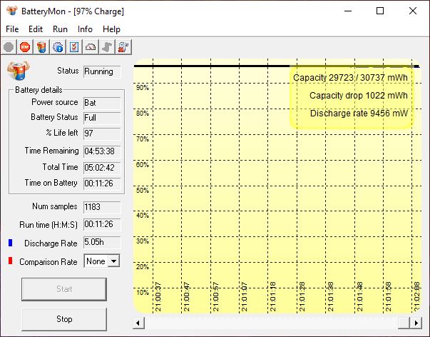Click the last toolbar icon with the figure
The image size is (430, 337).
coord(123,47)
